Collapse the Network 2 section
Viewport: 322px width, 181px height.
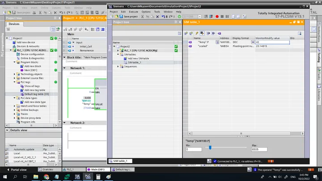64,123
